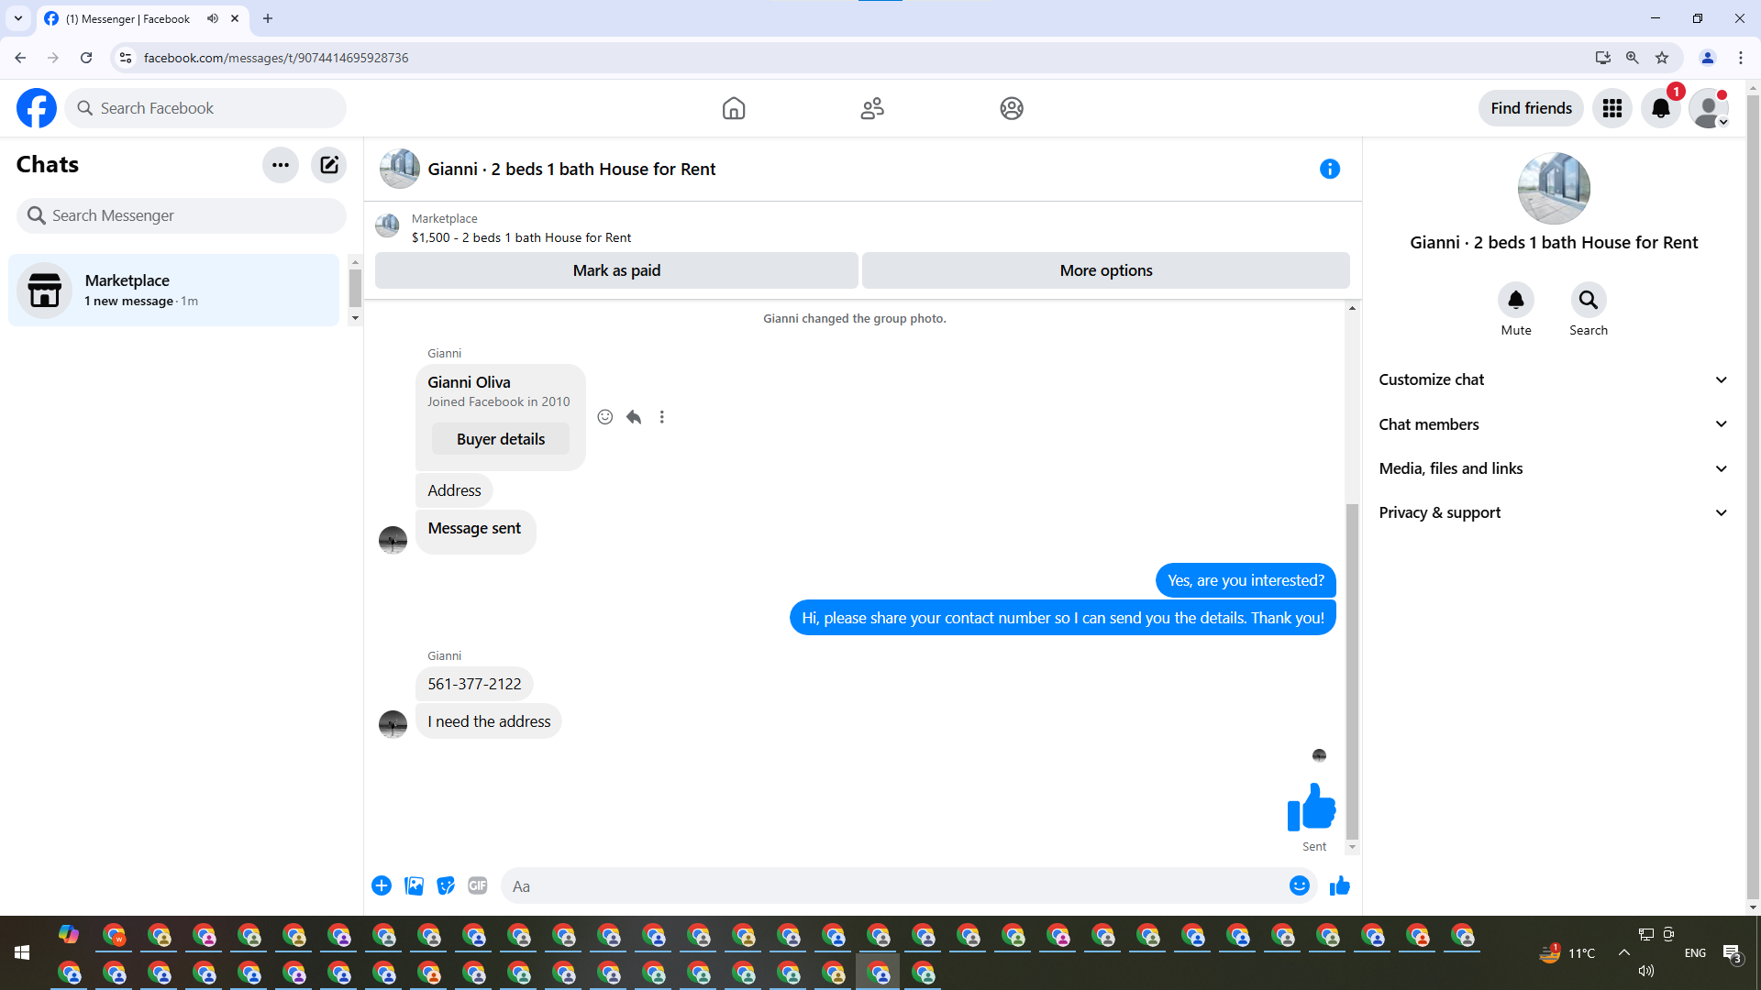Open the sticker picker icon
1761x990 pixels.
[x=446, y=885]
